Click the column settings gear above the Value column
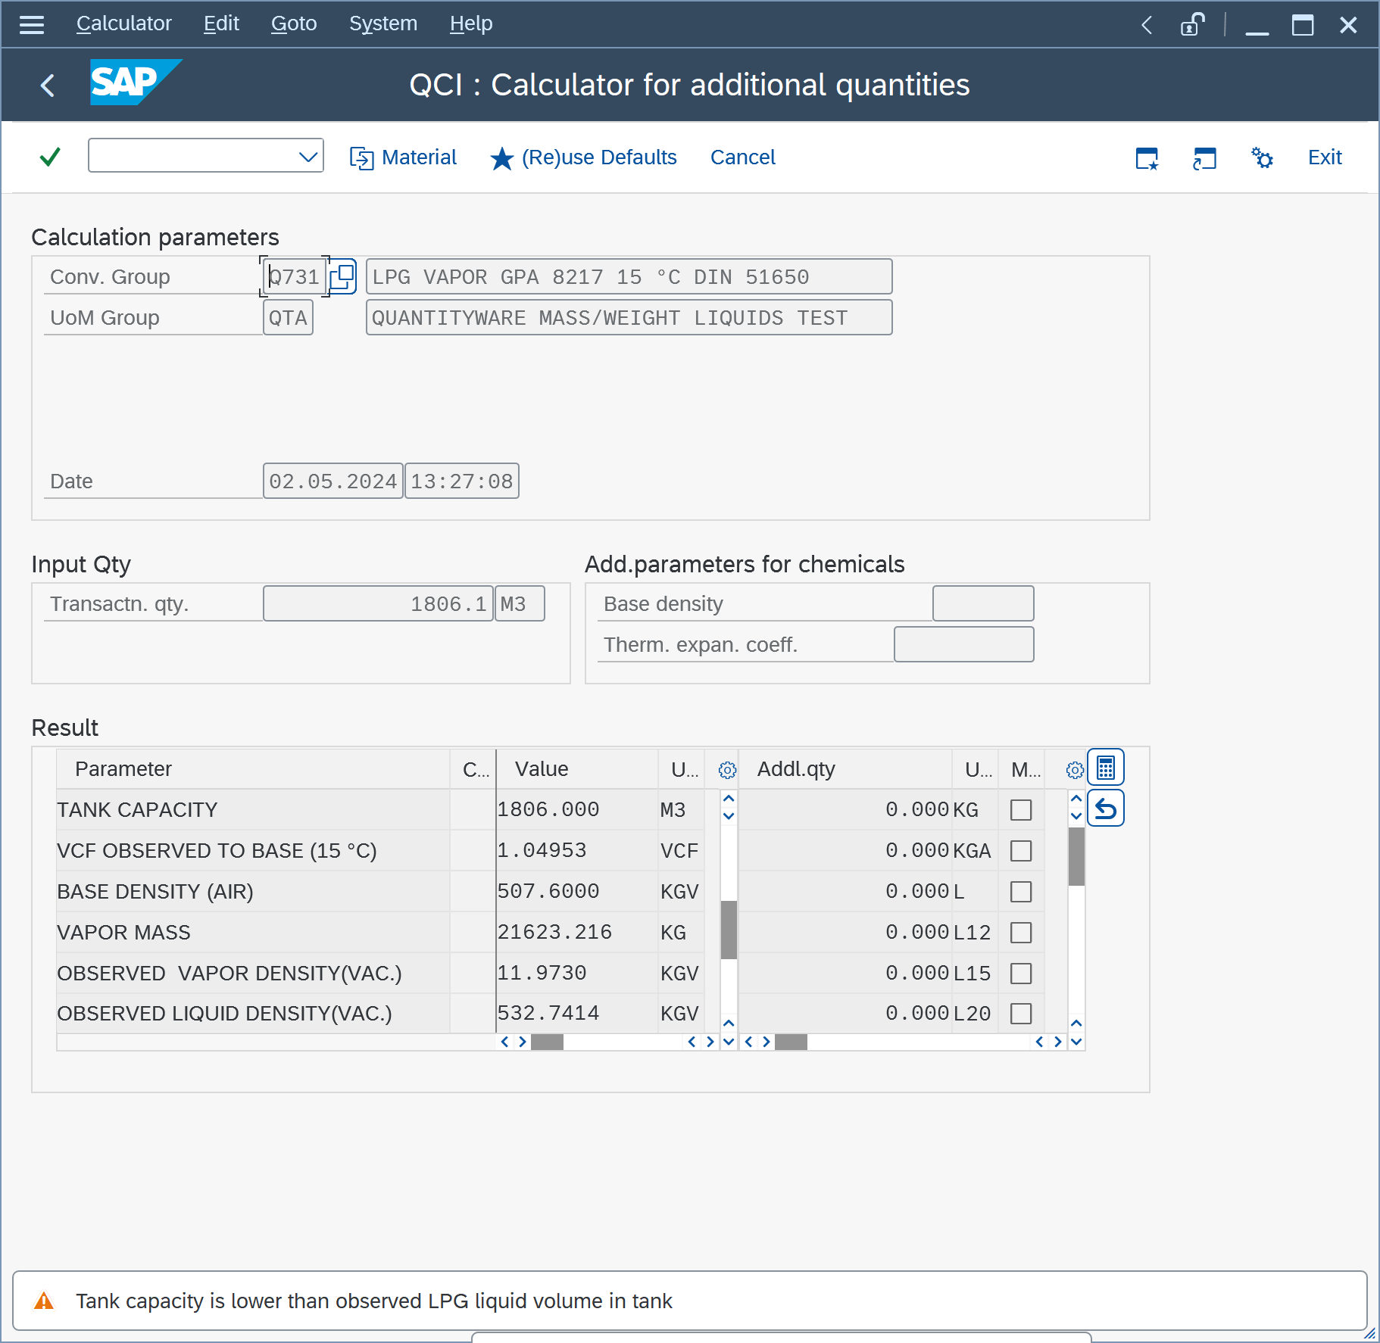The height and width of the screenshot is (1343, 1380). (x=726, y=769)
